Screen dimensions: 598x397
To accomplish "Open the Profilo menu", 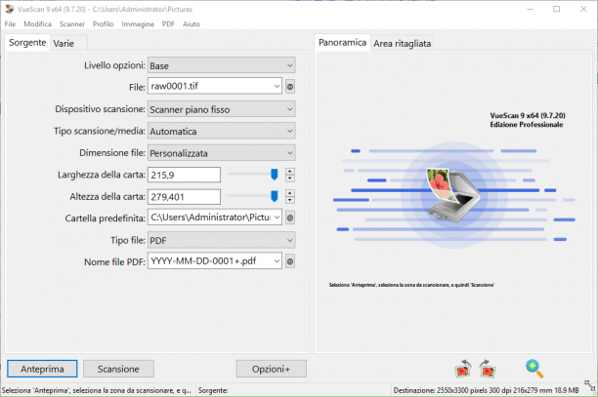I will pos(104,24).
